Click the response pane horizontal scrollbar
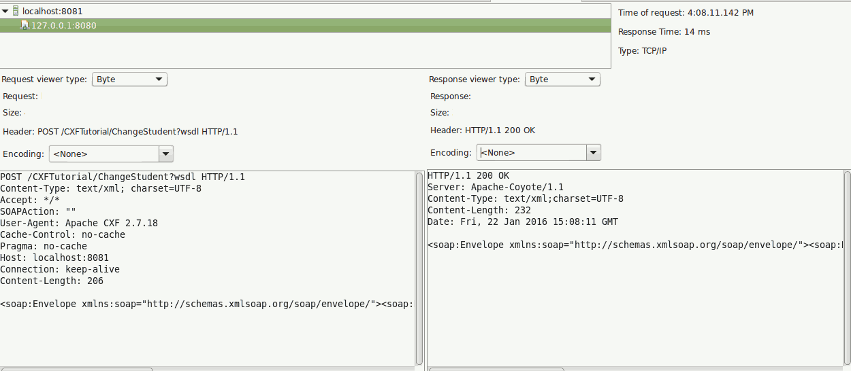 click(x=496, y=369)
